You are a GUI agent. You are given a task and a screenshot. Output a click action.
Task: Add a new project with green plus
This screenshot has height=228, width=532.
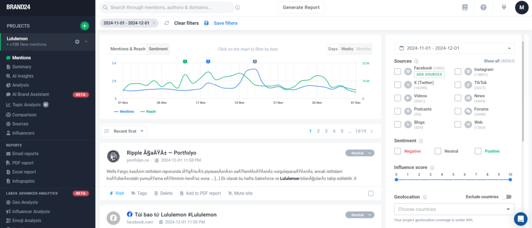85,26
